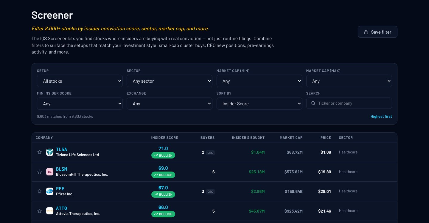Click the Attovia Therapeutics, Inc. name
429x223 pixels.
coord(78,214)
